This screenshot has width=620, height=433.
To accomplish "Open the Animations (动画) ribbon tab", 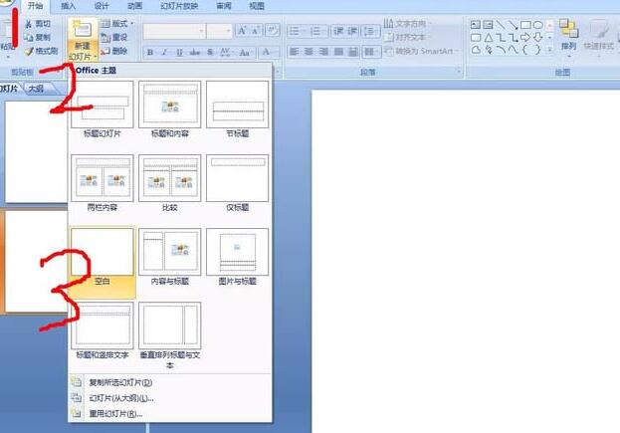I will click(134, 6).
